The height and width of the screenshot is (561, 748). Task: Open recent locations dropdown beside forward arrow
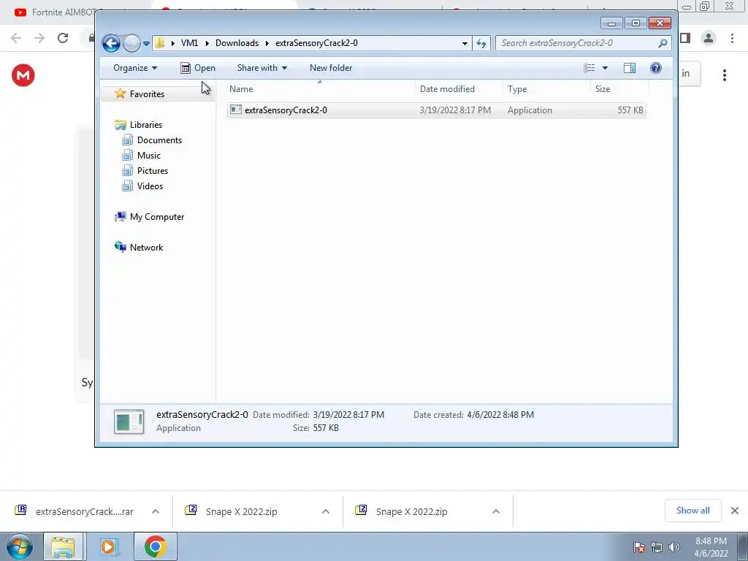pos(146,43)
